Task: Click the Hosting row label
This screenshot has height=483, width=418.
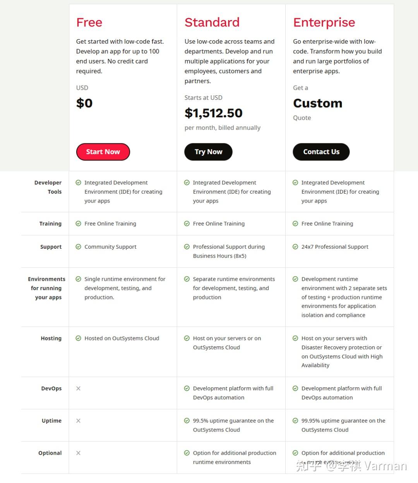Action: (x=51, y=338)
